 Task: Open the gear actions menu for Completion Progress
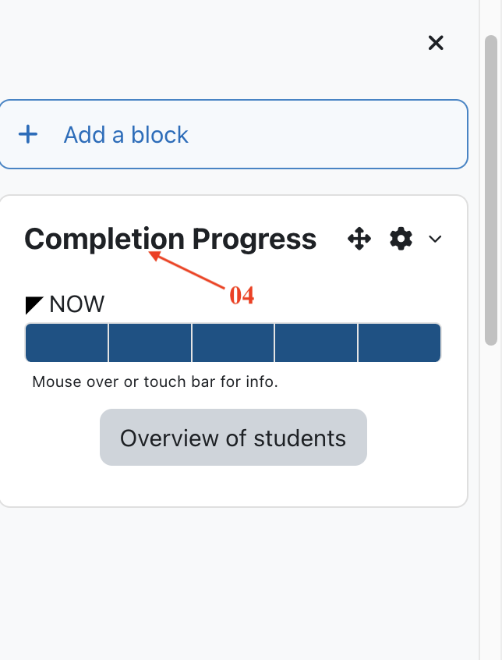point(401,239)
